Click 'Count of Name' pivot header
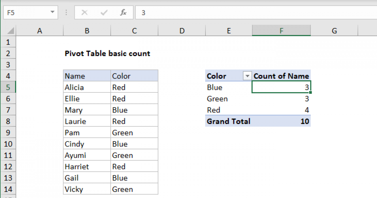This screenshot has width=377, height=198. click(x=281, y=76)
